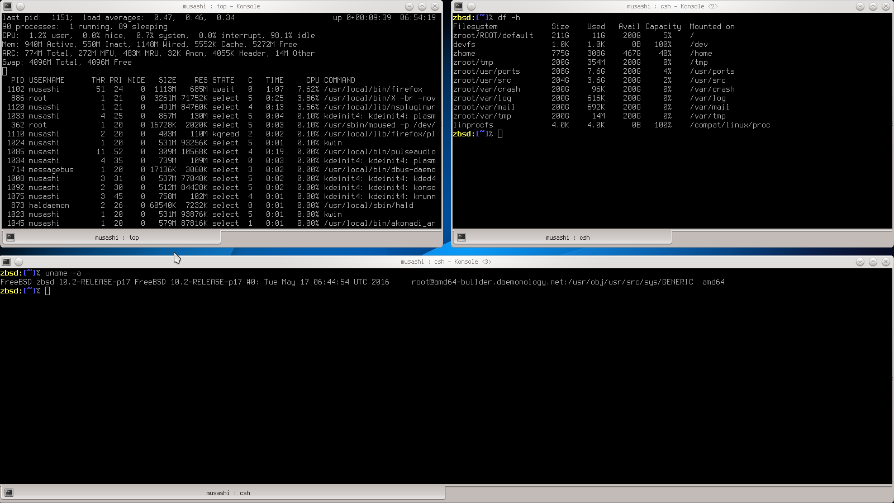Click 'ARC: 774M Total' line in top

(x=159, y=53)
